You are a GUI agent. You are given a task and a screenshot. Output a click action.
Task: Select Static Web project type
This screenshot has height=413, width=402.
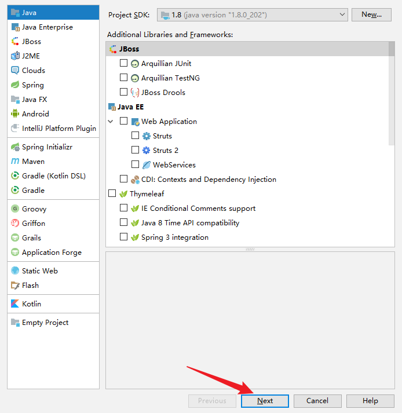(x=53, y=271)
